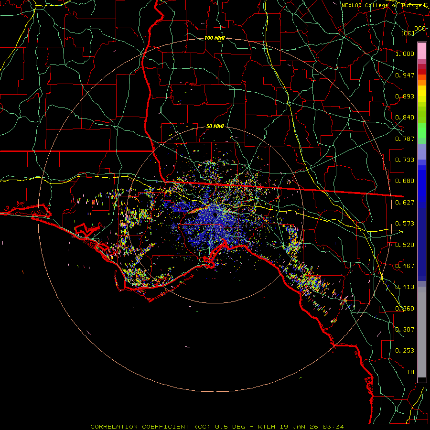Viewport: 430px width, 430px height.
Task: Click the 0.413 scale value
Action: [405, 287]
